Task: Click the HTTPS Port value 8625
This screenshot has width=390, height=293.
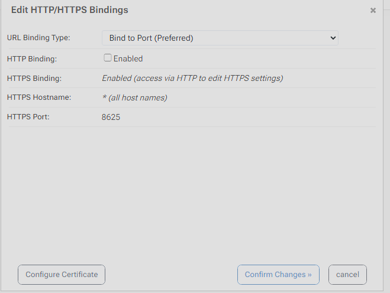Action: point(111,117)
